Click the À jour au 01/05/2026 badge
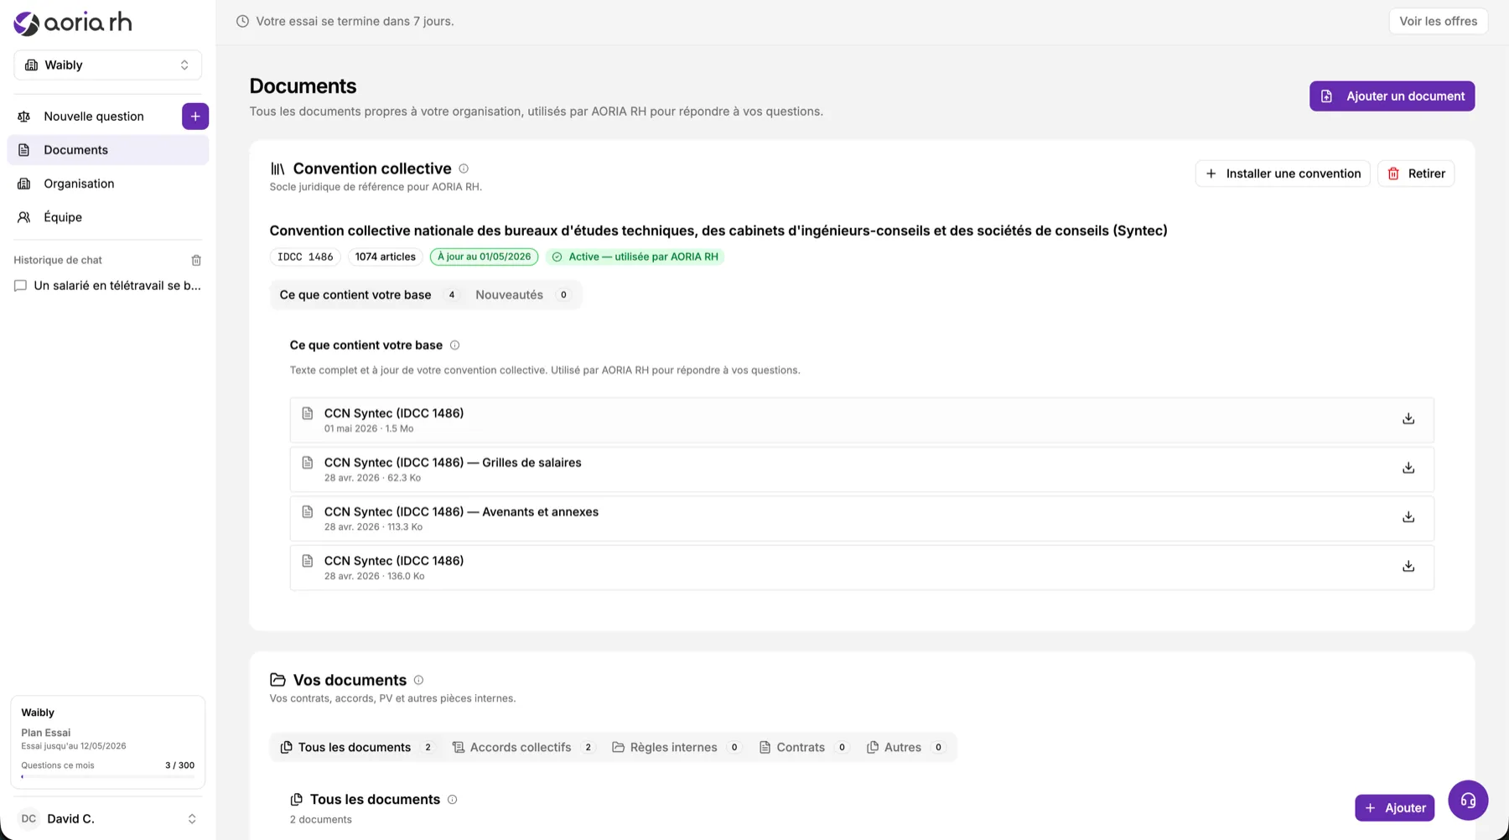The width and height of the screenshot is (1509, 840). pos(484,257)
